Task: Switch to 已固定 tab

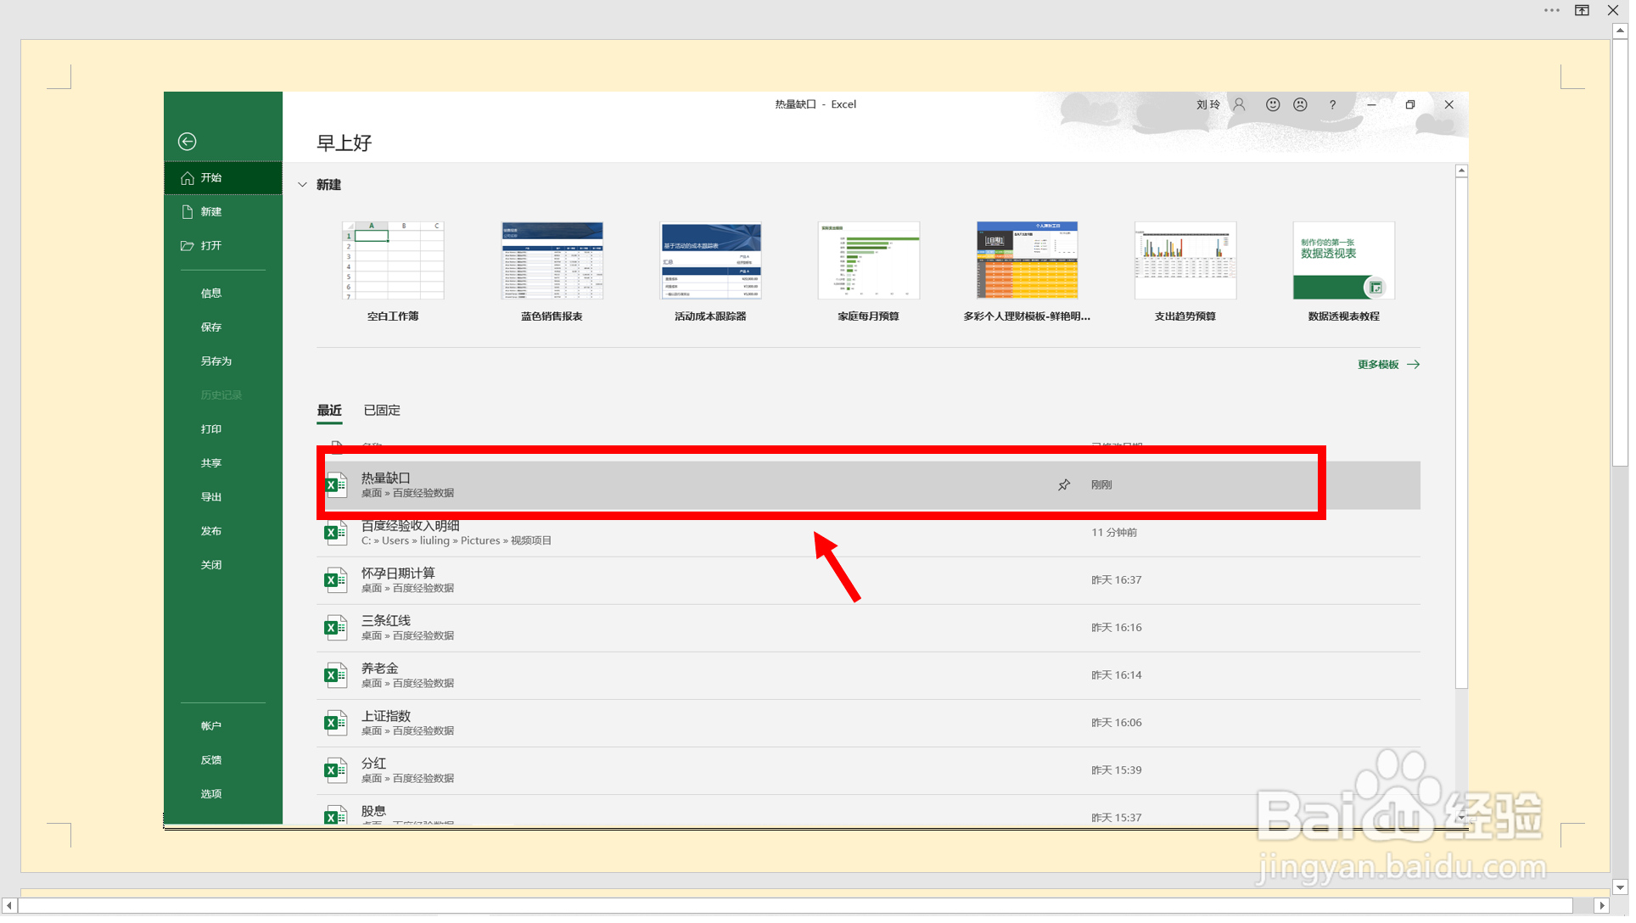Action: 382,411
